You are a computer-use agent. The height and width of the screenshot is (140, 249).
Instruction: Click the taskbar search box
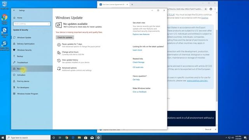point(28,138)
